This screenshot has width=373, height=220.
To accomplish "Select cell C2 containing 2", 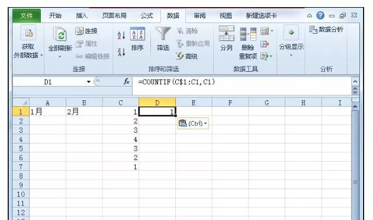I will [121, 121].
